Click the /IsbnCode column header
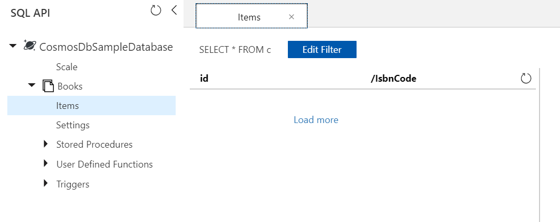The image size is (560, 222). (x=393, y=79)
